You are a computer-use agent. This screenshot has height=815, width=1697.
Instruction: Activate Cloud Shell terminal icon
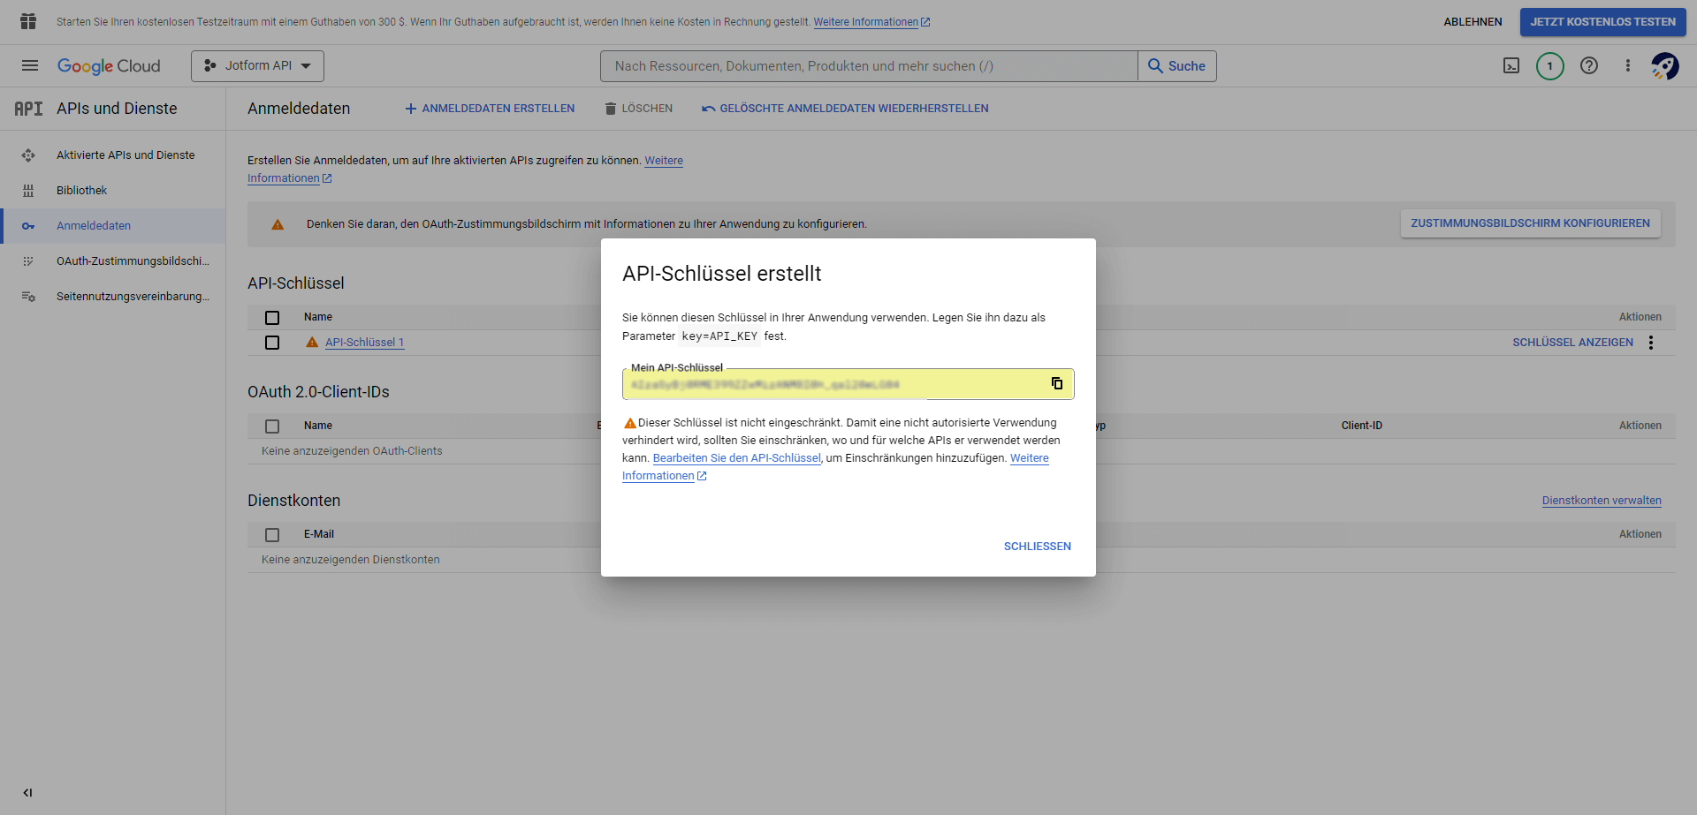1511,65
